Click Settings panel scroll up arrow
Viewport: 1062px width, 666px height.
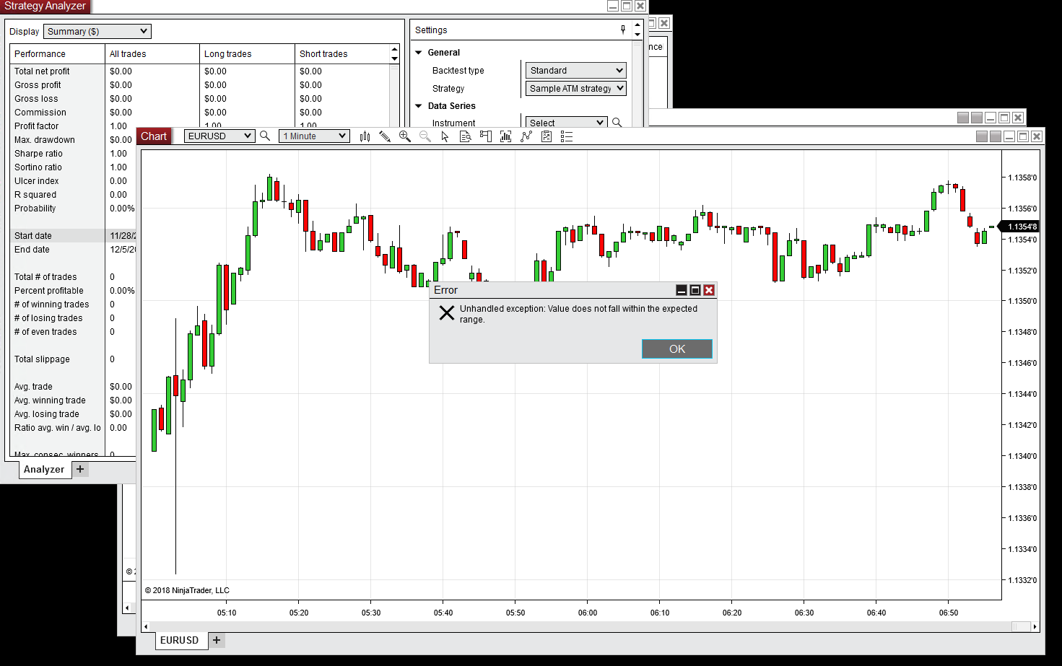coord(637,26)
